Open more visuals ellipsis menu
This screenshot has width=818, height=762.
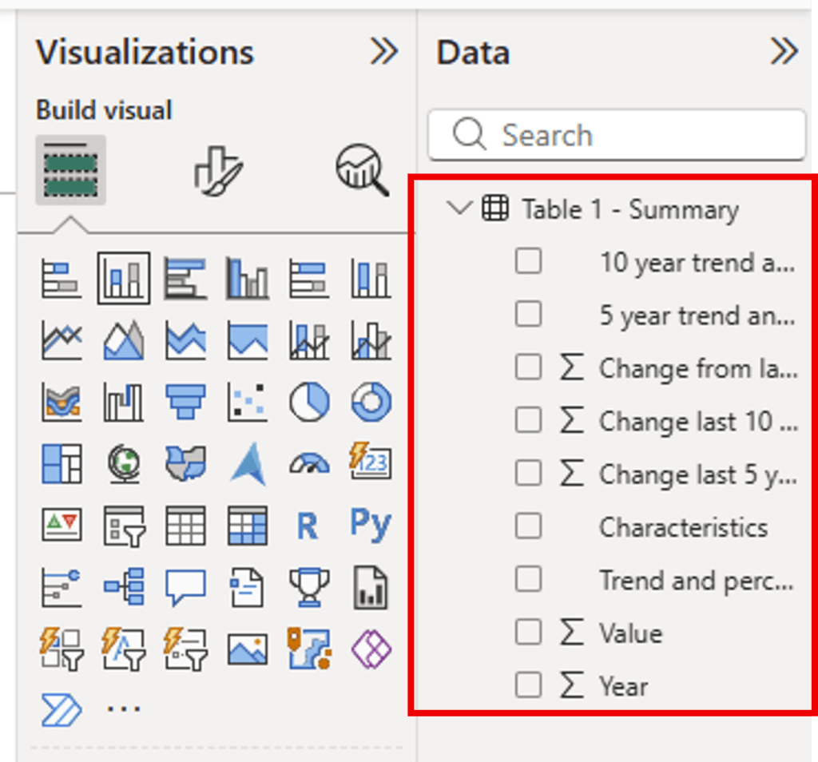coord(124,709)
